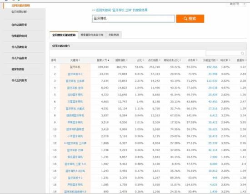Sort by 搜索指数 column header arrows
Image resolution: width=250 pixels, height=194 pixels.
coord(127,60)
